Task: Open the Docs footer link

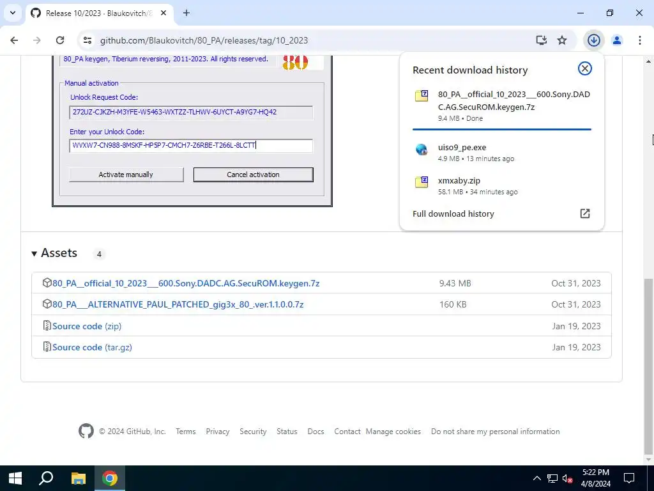Action: [316, 432]
